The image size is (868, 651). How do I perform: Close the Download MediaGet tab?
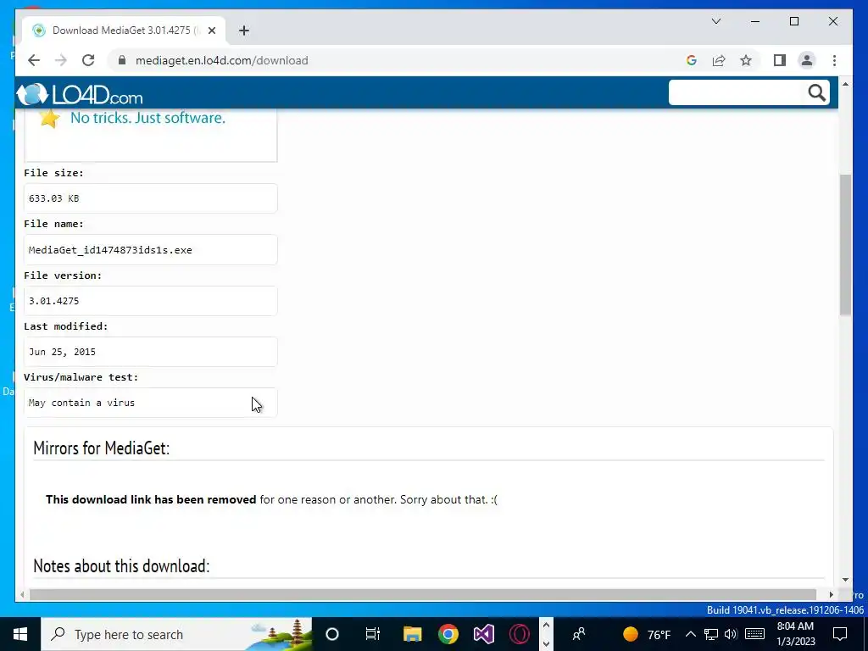[x=211, y=31]
